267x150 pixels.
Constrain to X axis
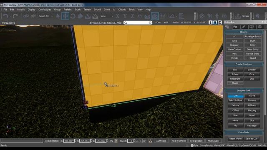pyautogui.click(x=118, y=16)
